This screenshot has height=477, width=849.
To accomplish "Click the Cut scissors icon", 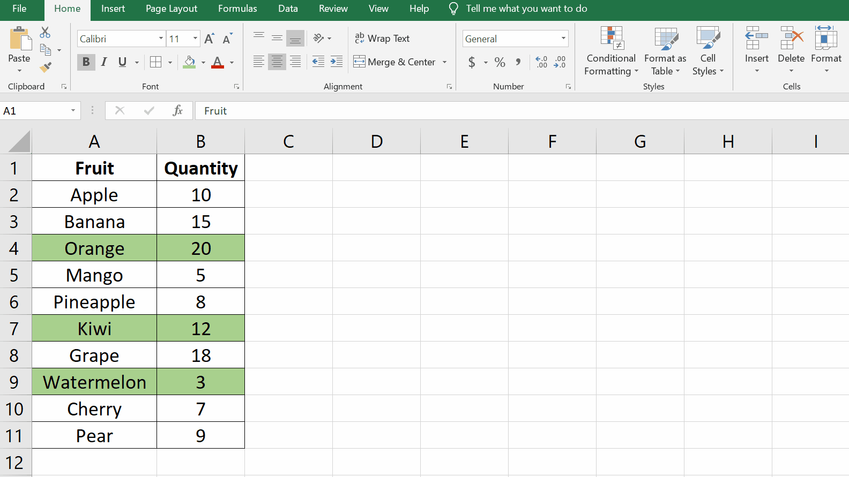I will click(46, 33).
